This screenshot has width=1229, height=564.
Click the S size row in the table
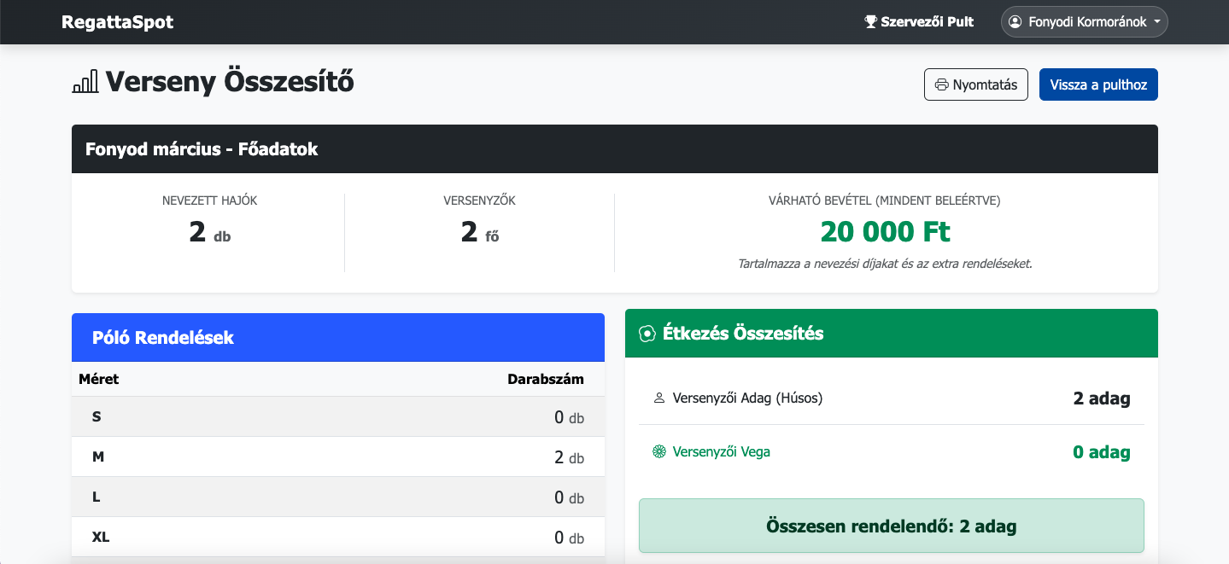(x=337, y=417)
